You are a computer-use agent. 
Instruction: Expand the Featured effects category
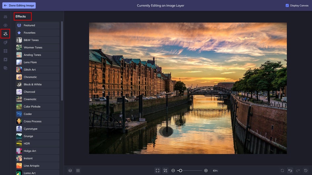[x=37, y=25]
